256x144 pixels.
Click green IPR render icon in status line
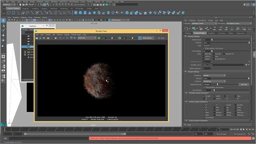point(107,4)
